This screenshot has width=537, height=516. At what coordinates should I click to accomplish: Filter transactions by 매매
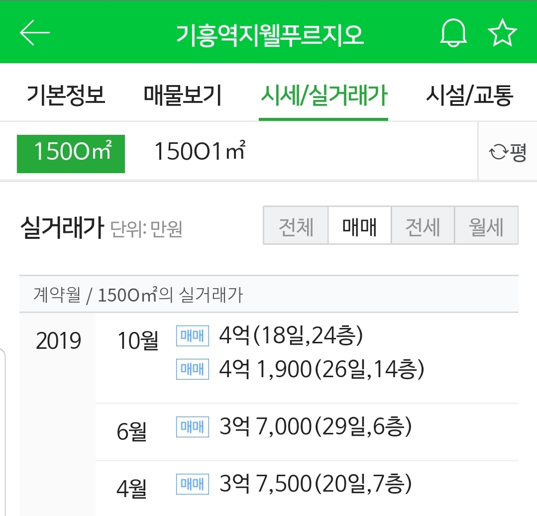click(360, 225)
